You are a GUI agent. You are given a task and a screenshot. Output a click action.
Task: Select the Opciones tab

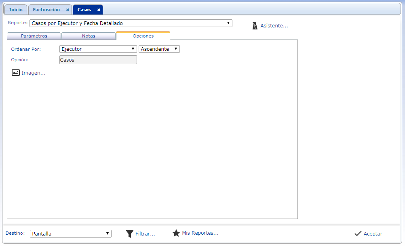(143, 36)
